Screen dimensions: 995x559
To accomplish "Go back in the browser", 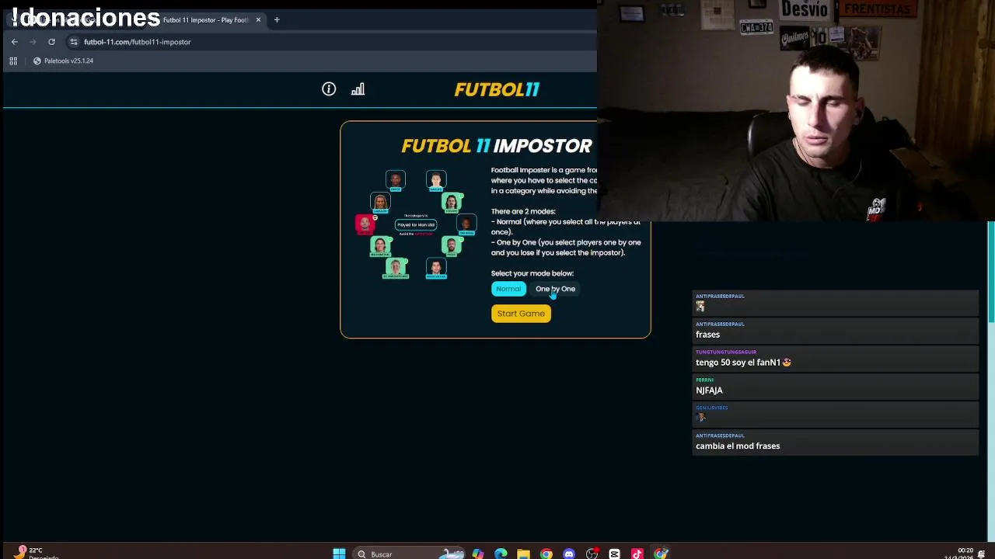I will [14, 42].
